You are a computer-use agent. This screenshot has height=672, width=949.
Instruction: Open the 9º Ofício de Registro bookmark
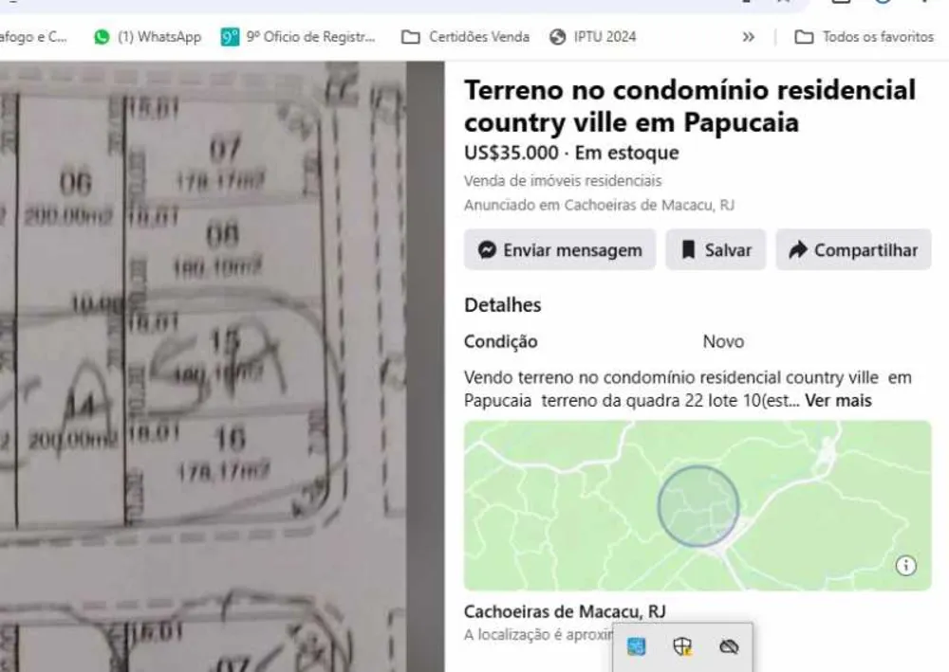[298, 37]
